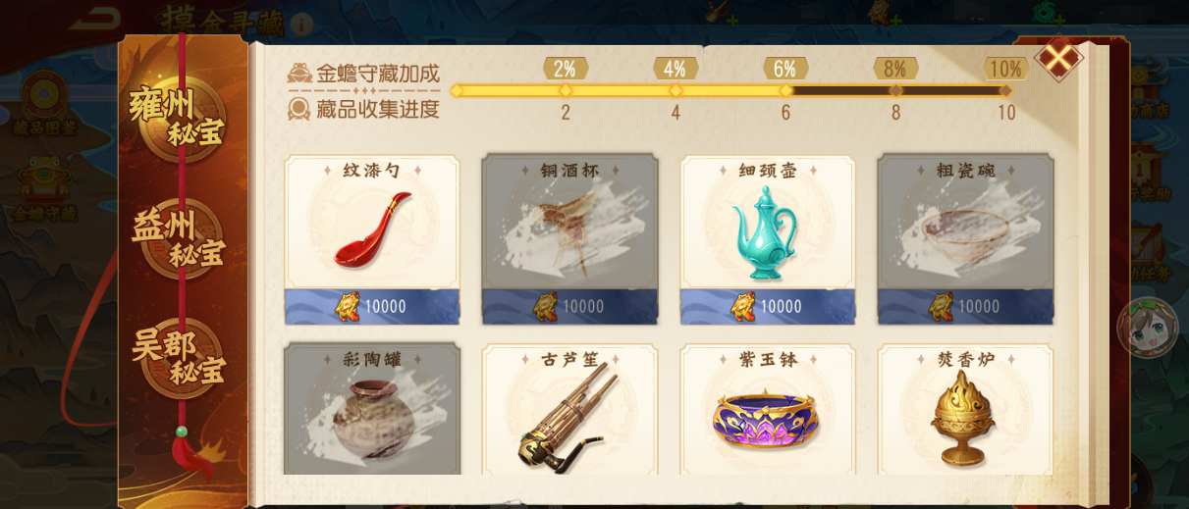Select the golden 焚香炉 incense burner
This screenshot has height=509, width=1189.
tap(965, 409)
